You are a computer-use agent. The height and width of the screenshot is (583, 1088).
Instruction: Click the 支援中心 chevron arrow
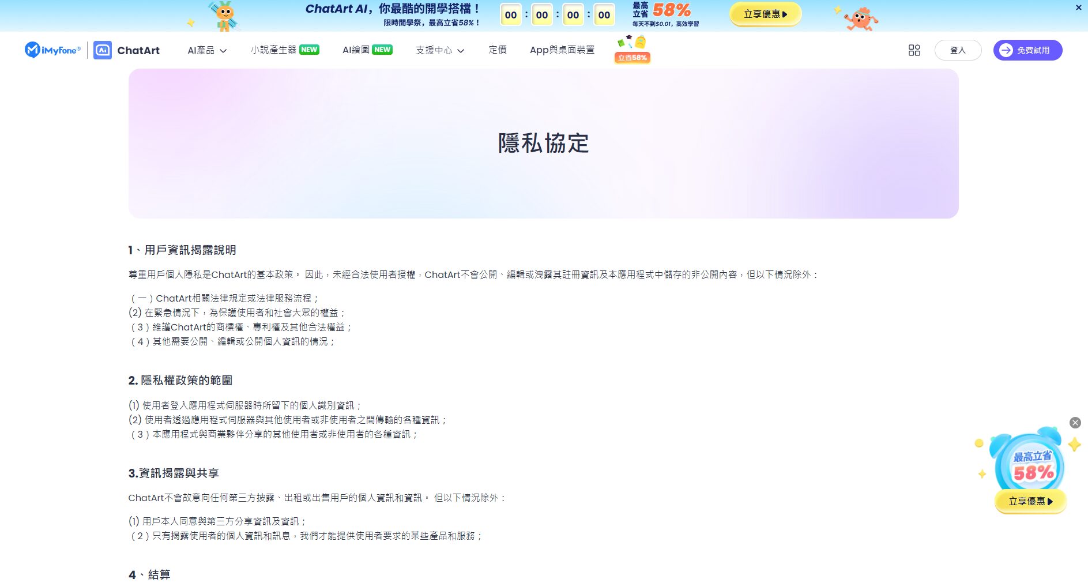coord(461,51)
